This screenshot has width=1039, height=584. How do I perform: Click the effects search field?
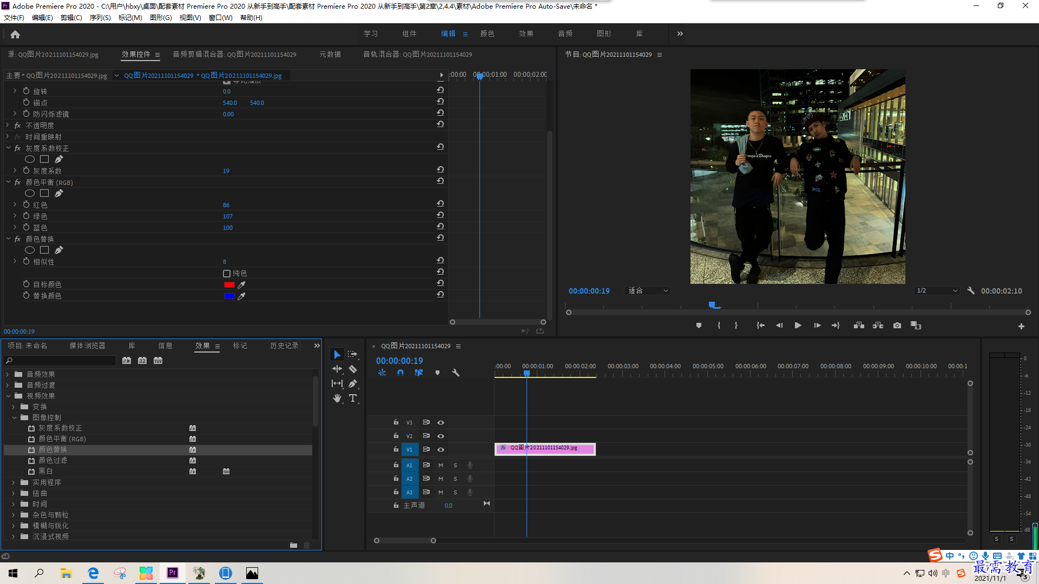pyautogui.click(x=60, y=361)
